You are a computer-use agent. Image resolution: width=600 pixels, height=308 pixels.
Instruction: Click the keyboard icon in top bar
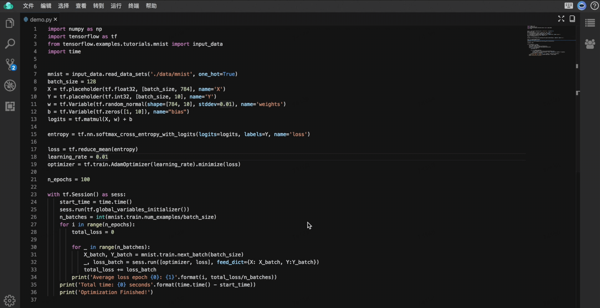(569, 6)
